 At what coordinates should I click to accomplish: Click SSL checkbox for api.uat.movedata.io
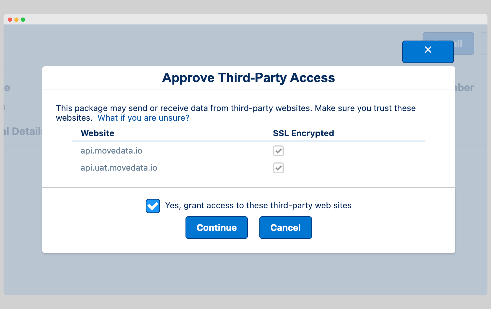point(278,168)
